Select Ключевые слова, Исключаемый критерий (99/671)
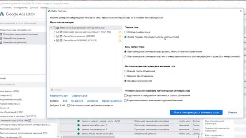This screenshot has height=138, width=246. coord(25,125)
